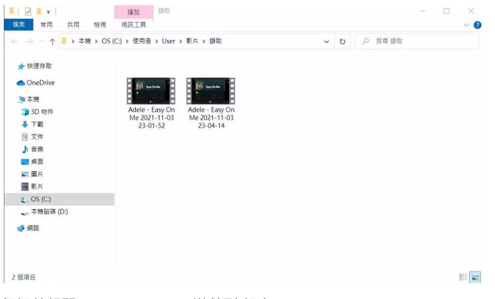
Task: Click file name text ending 23-01-52
Action: (152, 118)
